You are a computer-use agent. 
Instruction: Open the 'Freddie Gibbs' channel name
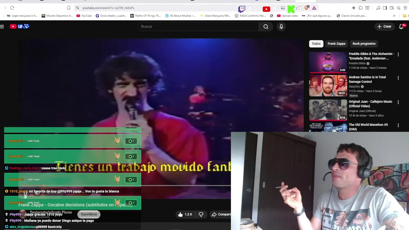357,63
